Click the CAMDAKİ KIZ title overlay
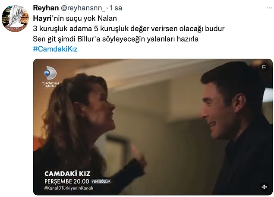 click(67, 174)
